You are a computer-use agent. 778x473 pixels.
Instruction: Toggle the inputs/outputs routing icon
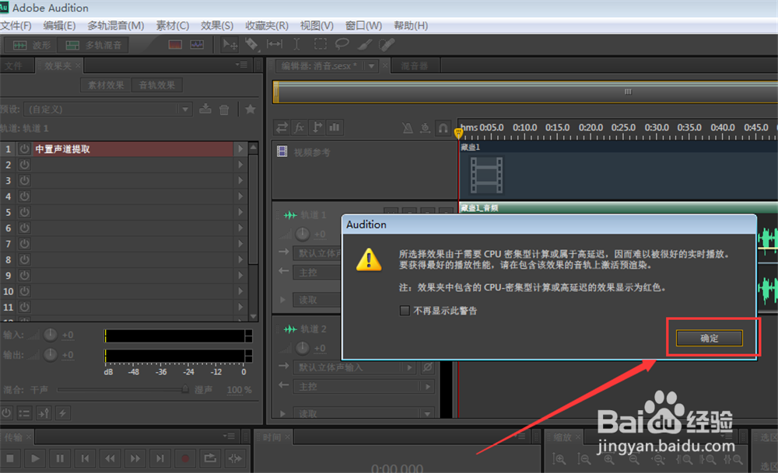coord(282,128)
